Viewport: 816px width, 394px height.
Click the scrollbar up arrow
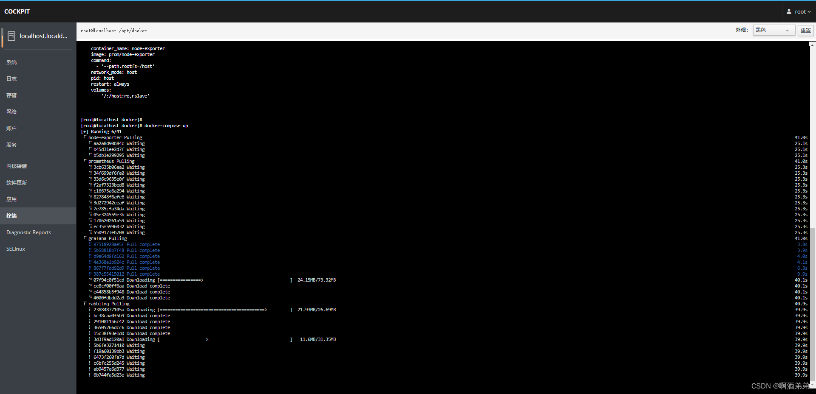[x=812, y=45]
